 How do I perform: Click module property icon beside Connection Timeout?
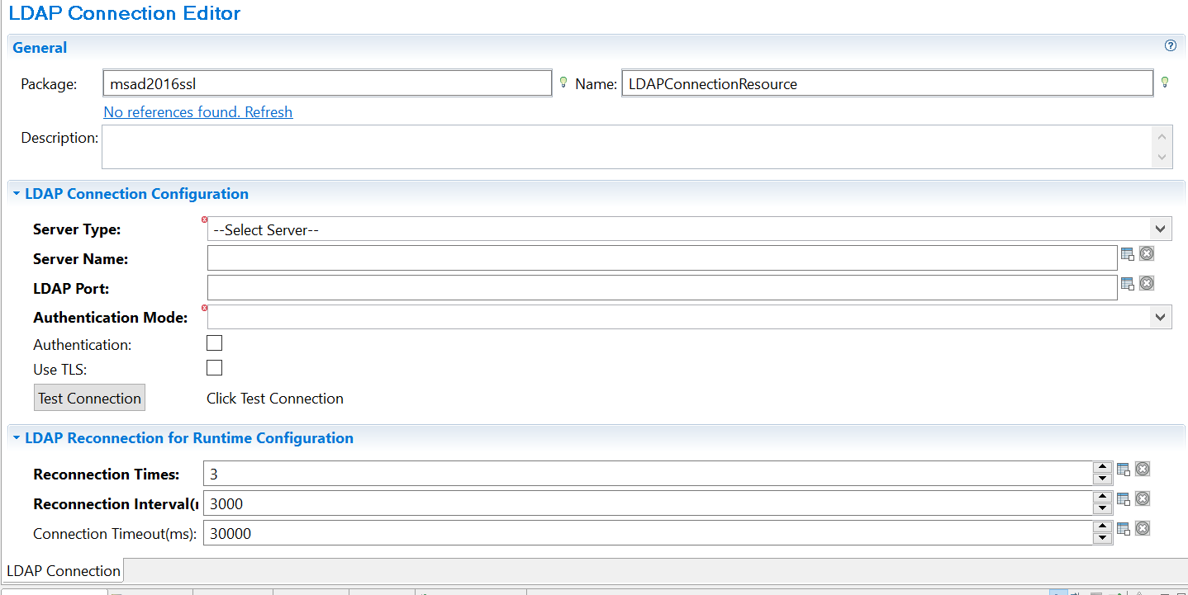pos(1124,529)
